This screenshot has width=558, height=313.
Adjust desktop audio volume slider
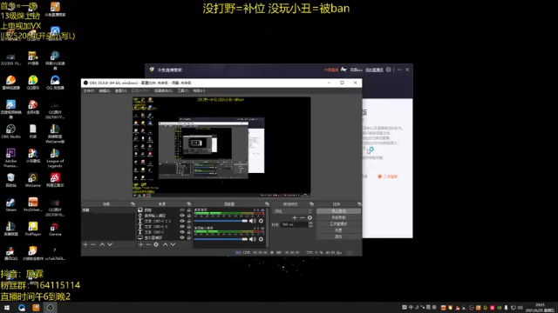[221, 221]
